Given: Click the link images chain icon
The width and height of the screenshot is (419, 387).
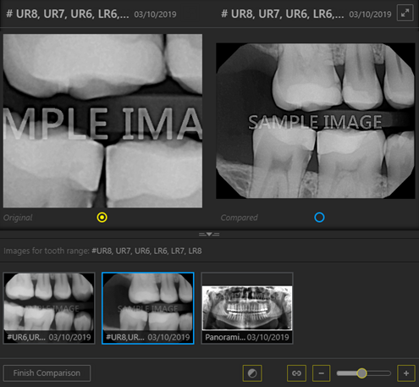Looking at the screenshot, I should click(296, 373).
